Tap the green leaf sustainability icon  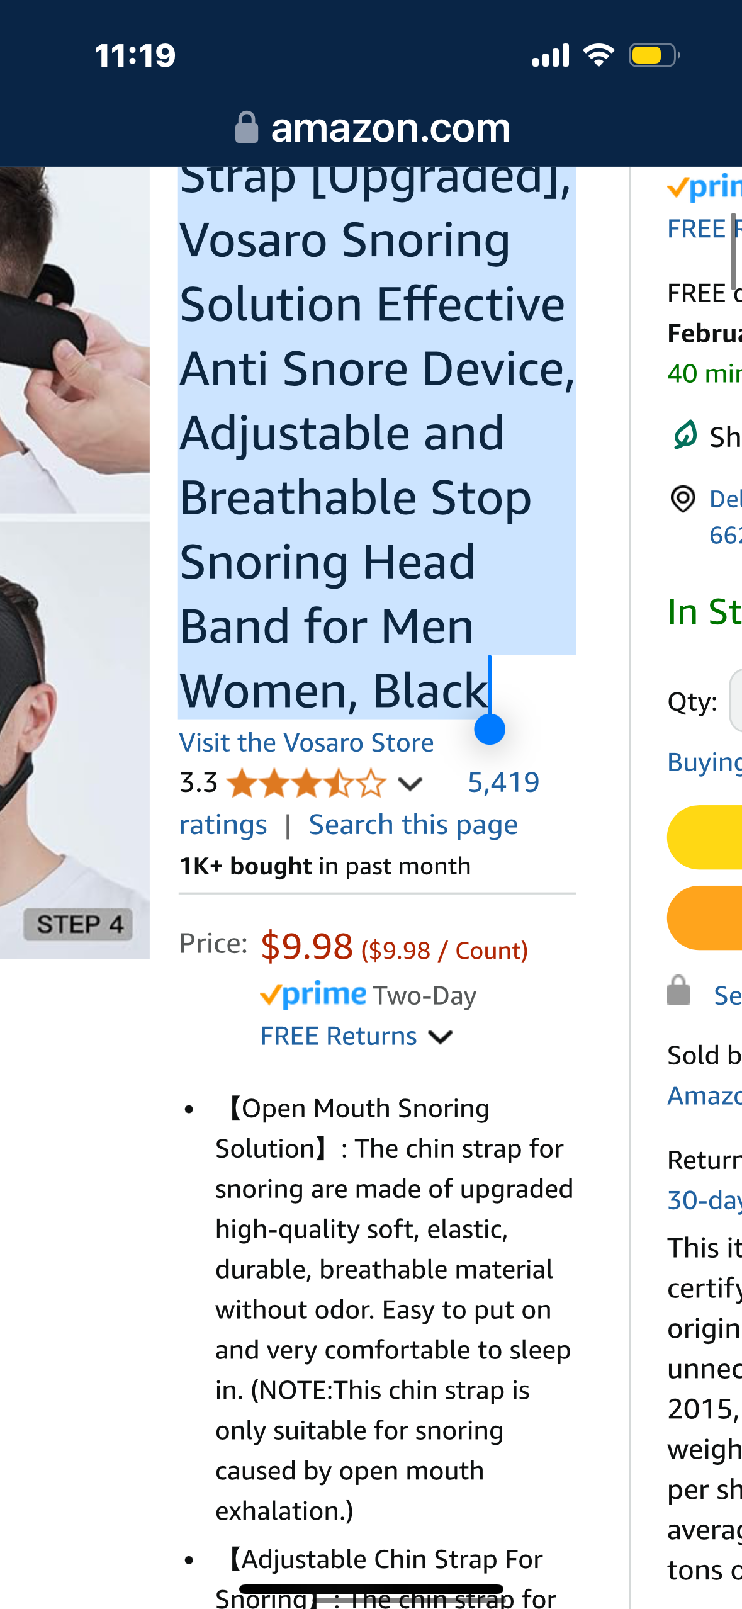[x=685, y=435]
